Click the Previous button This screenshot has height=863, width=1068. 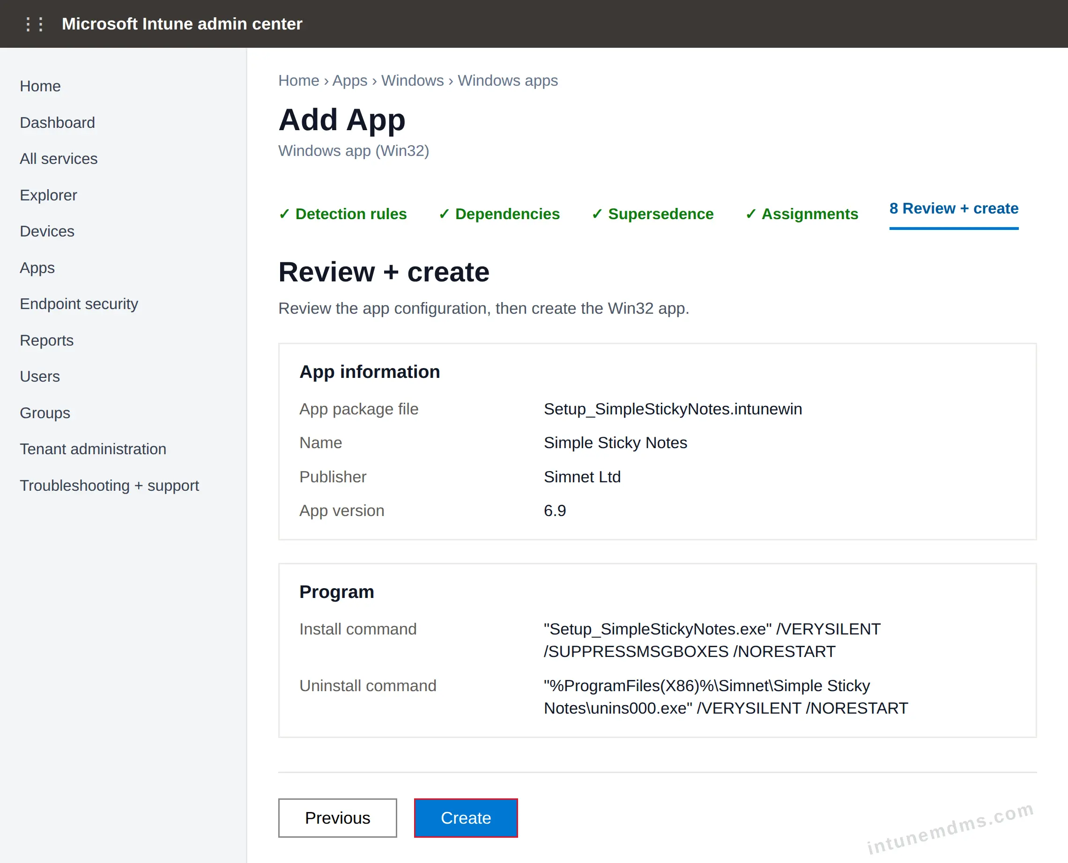click(x=338, y=818)
